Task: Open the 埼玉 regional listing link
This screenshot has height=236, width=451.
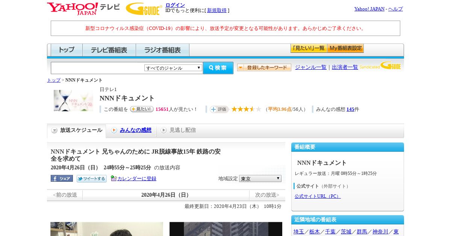Action: pos(299,232)
